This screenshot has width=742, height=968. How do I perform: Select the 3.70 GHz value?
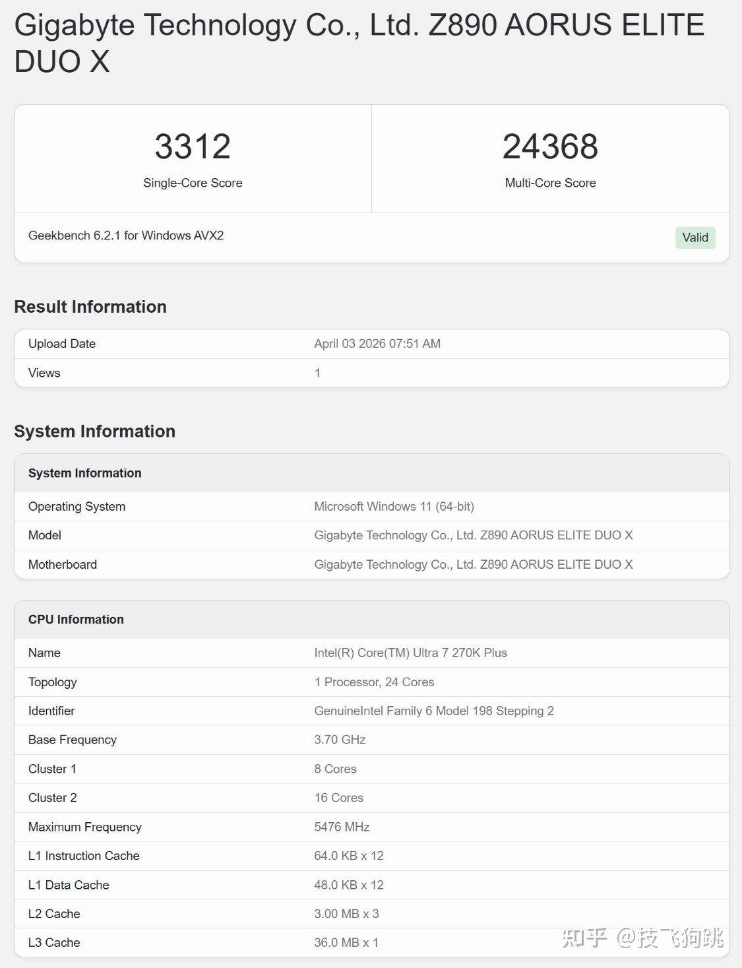[340, 740]
